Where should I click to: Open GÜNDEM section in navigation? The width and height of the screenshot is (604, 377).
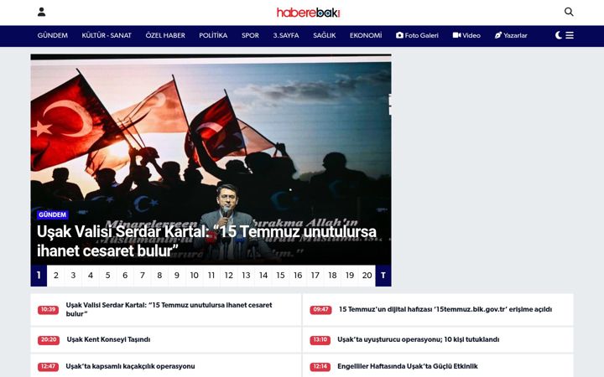(52, 35)
